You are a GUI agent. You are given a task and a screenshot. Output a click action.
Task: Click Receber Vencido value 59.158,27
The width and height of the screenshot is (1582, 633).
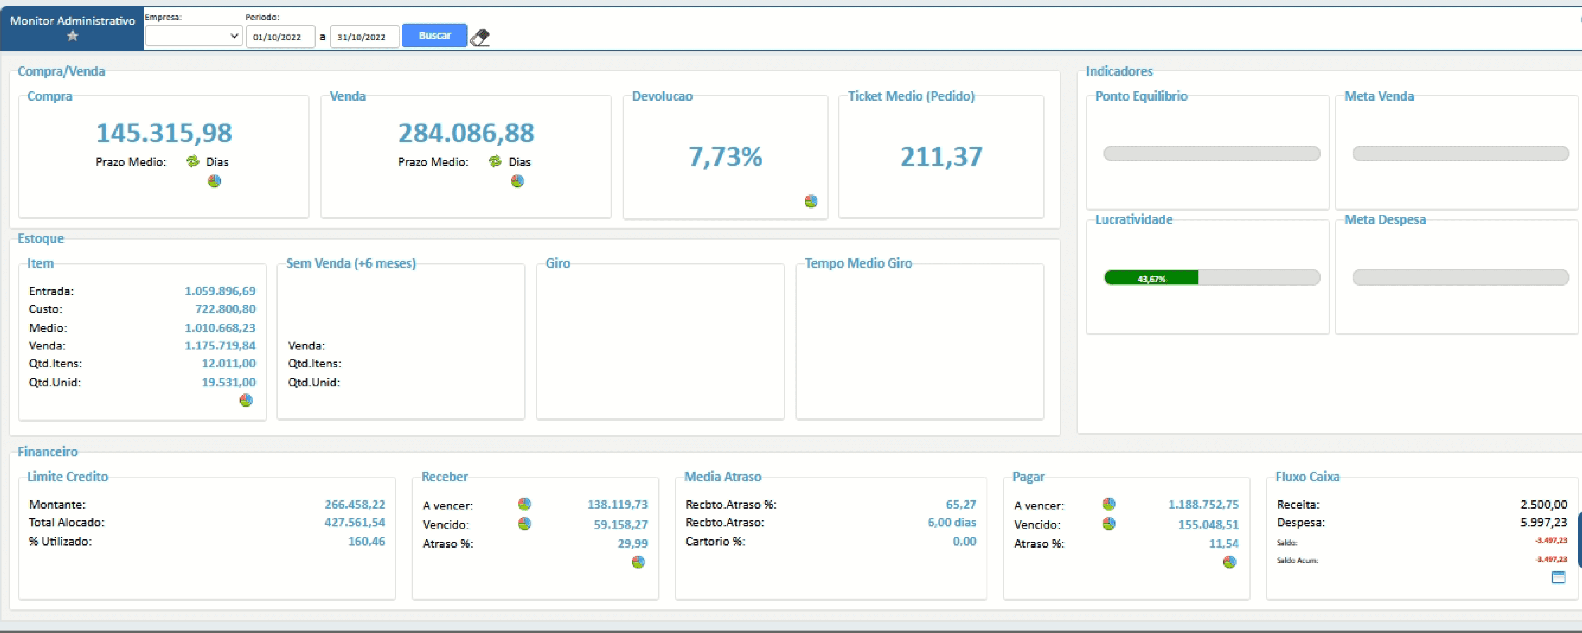pyautogui.click(x=620, y=524)
